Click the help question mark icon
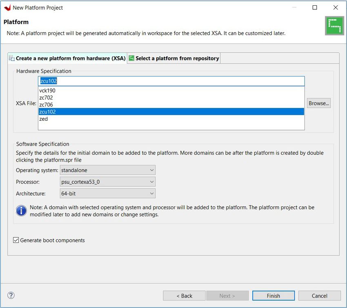The image size is (347, 308). coord(11,295)
